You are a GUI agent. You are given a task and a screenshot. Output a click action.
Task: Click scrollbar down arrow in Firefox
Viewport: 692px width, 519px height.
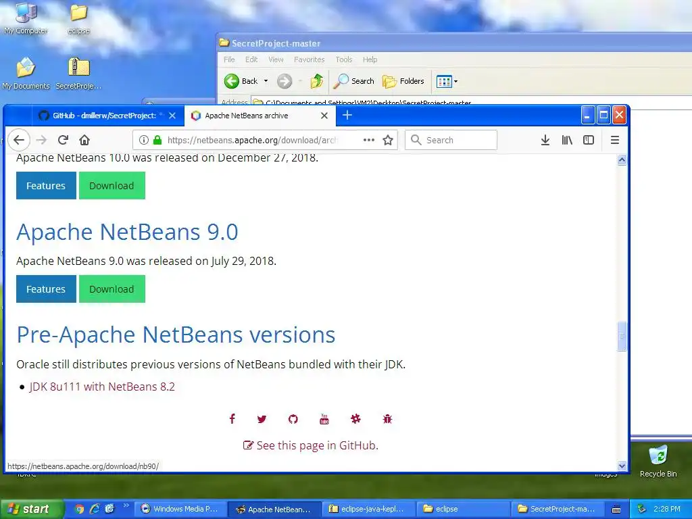[x=622, y=466]
